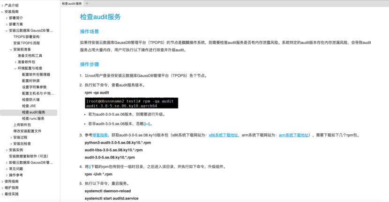Image resolution: width=389 pixels, height=202 pixels.
Task: Open the x86系统下载地址 link
Action: click(x=223, y=135)
